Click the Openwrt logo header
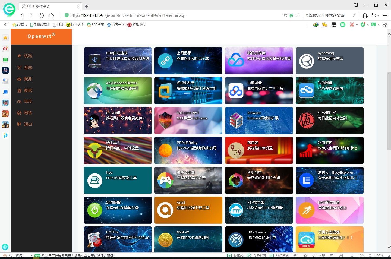Viewport: 391px width, 259px height. [41, 36]
